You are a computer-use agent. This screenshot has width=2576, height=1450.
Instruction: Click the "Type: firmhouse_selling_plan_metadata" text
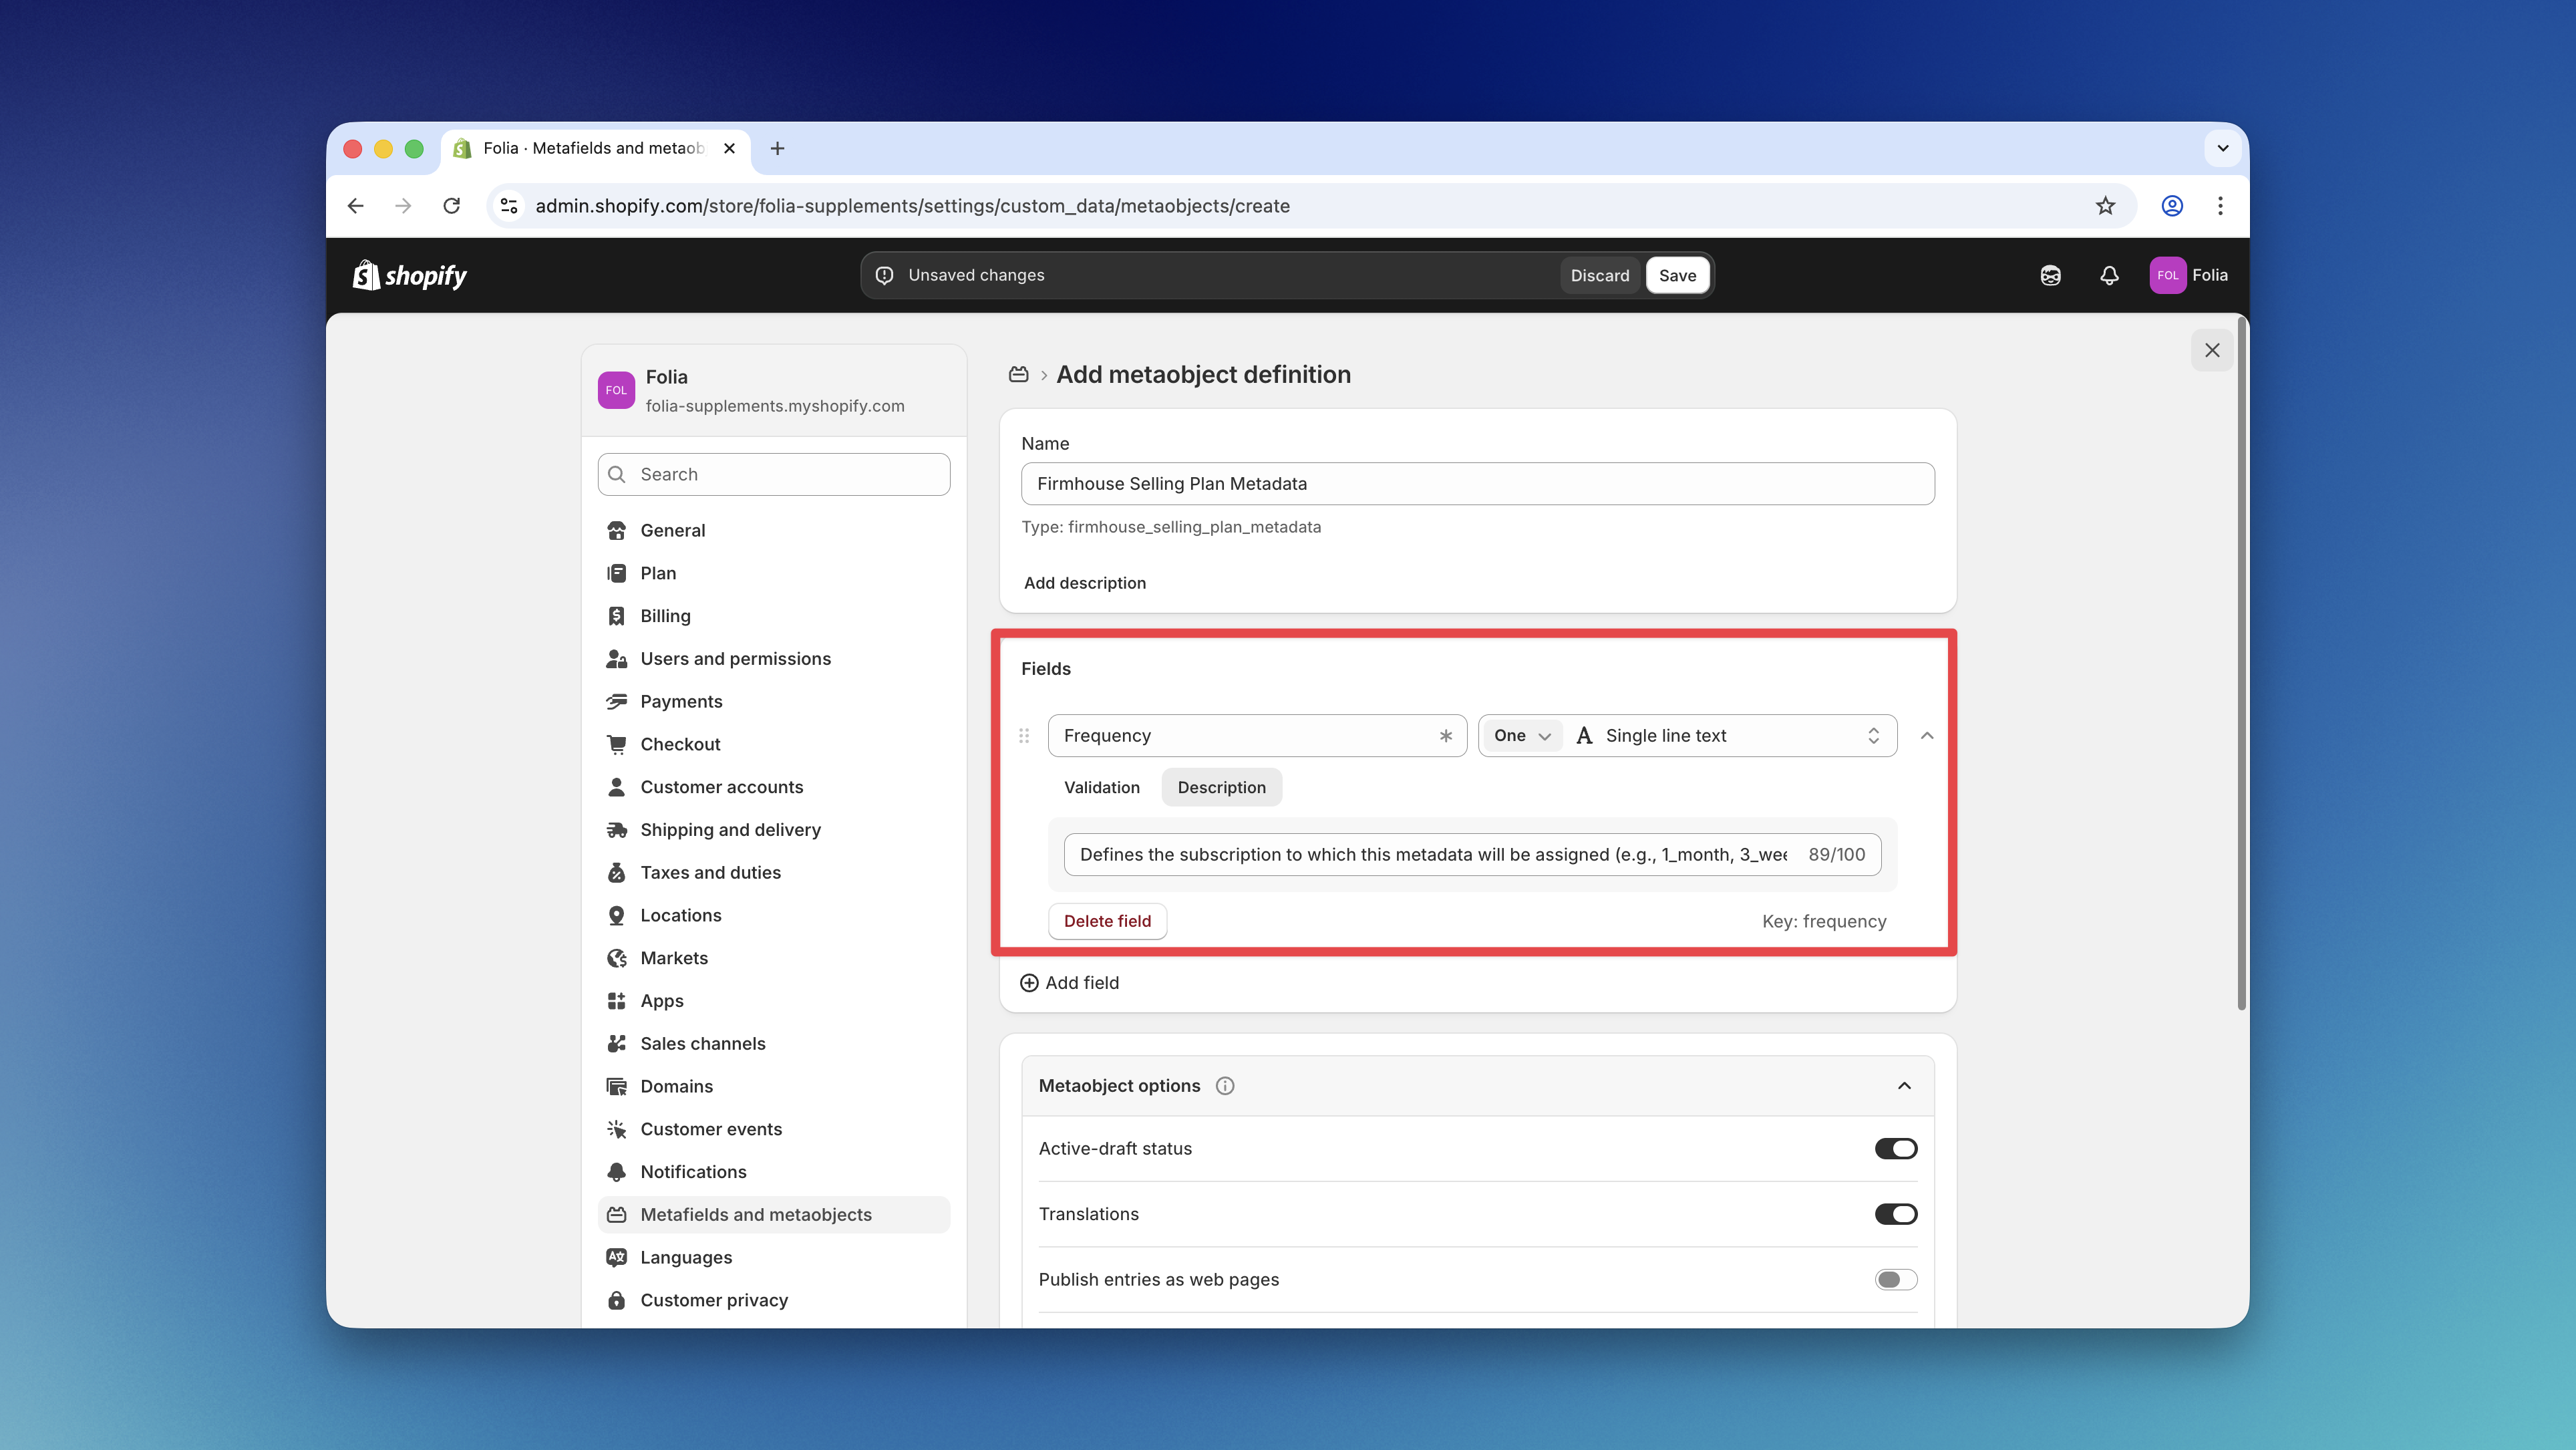1171,527
